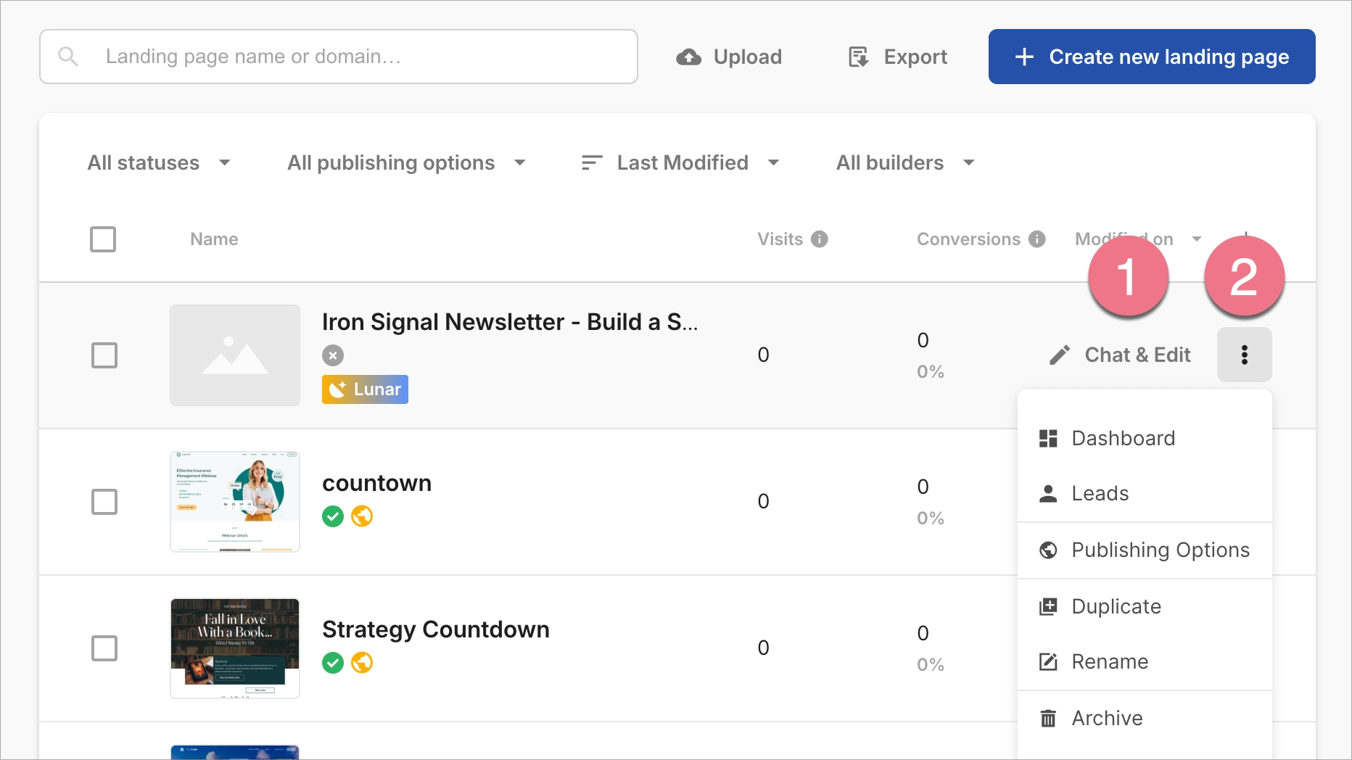This screenshot has height=760, width=1352.
Task: Open the countown landing page title
Action: point(377,483)
